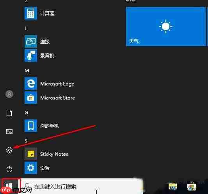
Task: Open Microsoft Store app icon
Action: point(31,98)
